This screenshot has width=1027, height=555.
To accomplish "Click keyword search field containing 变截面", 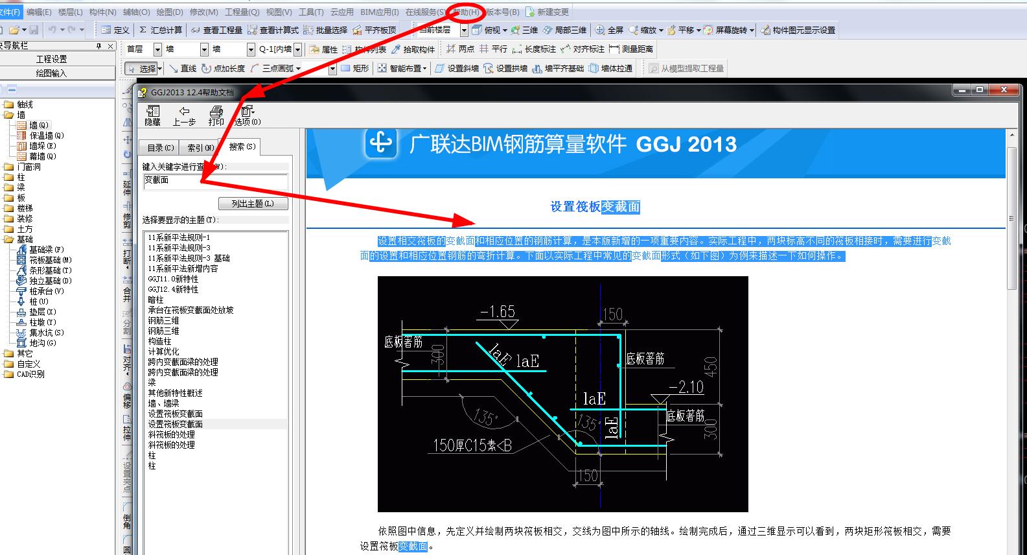I will pos(216,182).
